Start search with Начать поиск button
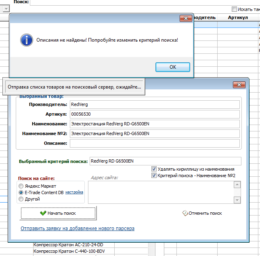260x256 pixels. click(x=58, y=213)
